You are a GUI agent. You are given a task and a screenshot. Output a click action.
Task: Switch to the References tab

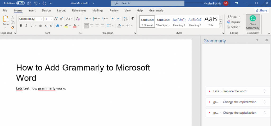pos(79,11)
